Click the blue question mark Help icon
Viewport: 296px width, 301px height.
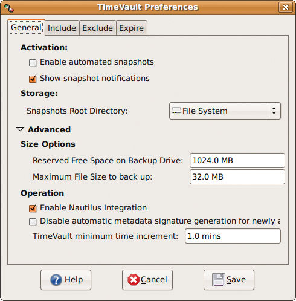56,280
